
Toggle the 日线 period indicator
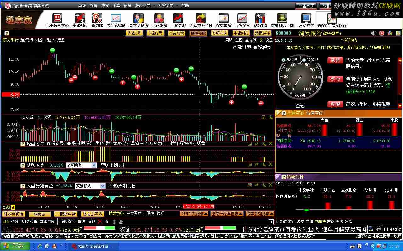9,207
